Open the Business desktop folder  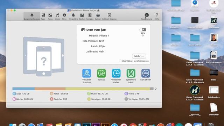[x=176, y=20]
